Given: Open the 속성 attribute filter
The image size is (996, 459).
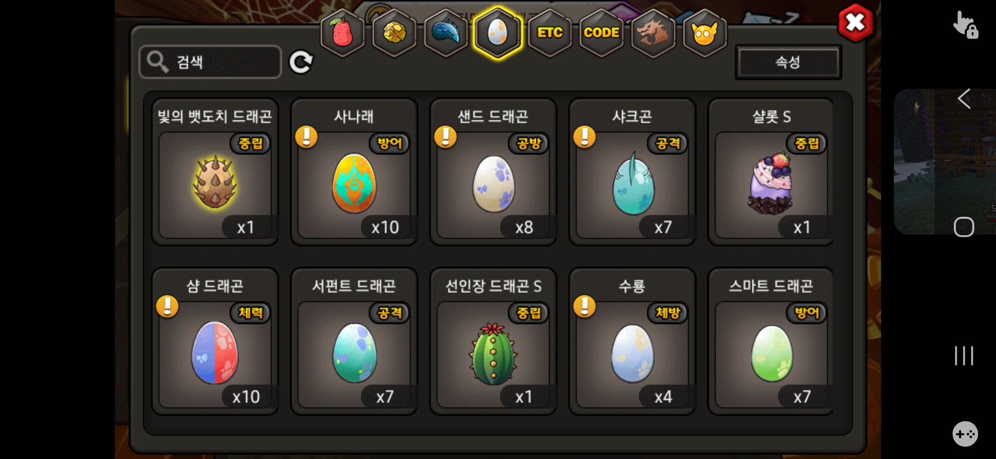Looking at the screenshot, I should tap(788, 62).
